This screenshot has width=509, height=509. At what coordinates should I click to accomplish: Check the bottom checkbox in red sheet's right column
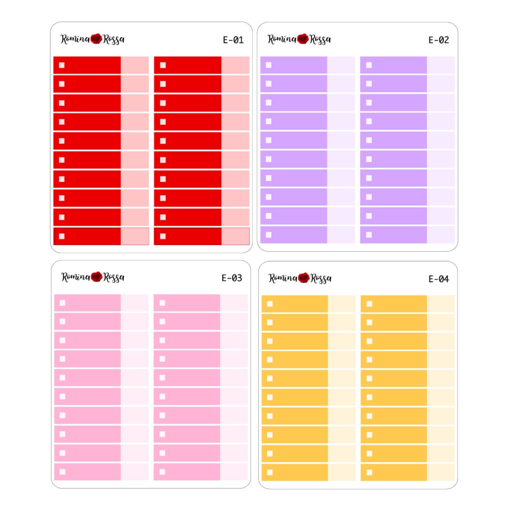(x=163, y=236)
